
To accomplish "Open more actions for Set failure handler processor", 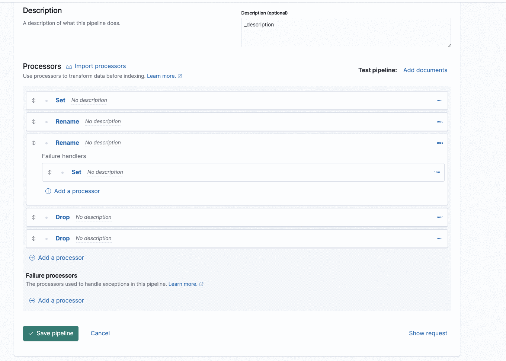I will (x=437, y=172).
